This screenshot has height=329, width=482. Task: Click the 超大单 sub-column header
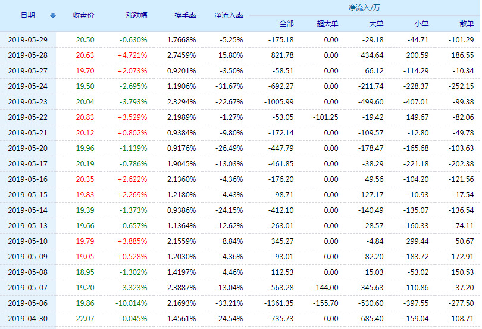click(327, 24)
